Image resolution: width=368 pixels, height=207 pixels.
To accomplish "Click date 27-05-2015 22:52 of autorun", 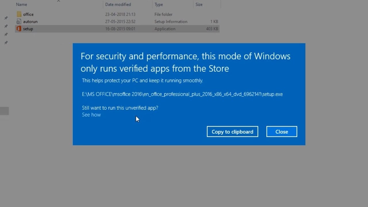I will (x=120, y=22).
